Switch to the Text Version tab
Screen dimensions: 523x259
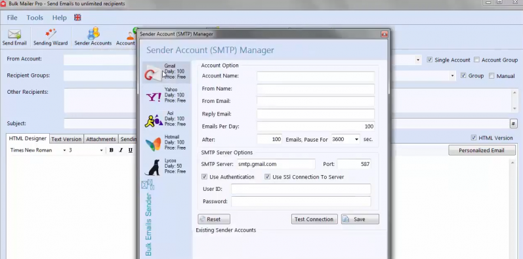click(x=66, y=139)
